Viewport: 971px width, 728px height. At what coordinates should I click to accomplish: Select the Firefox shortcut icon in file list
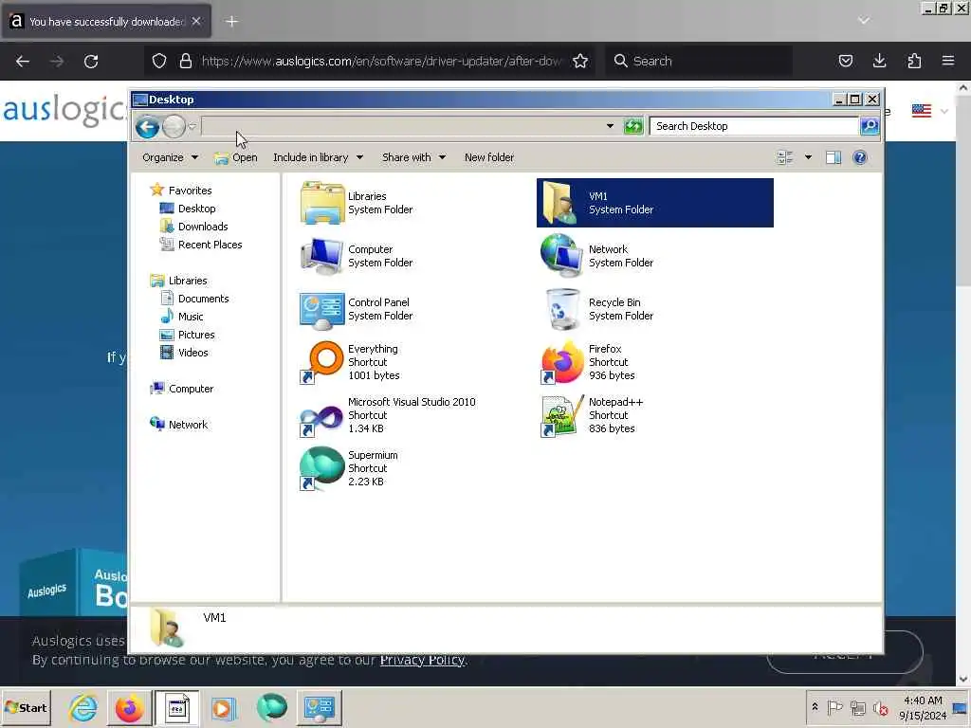click(561, 362)
